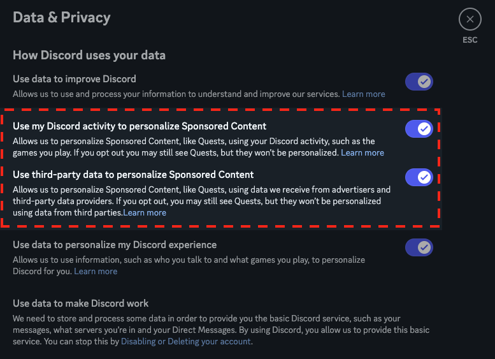Click 'Use my Discord activity to personalize Sponsored Content' title
The image size is (495, 359).
140,126
